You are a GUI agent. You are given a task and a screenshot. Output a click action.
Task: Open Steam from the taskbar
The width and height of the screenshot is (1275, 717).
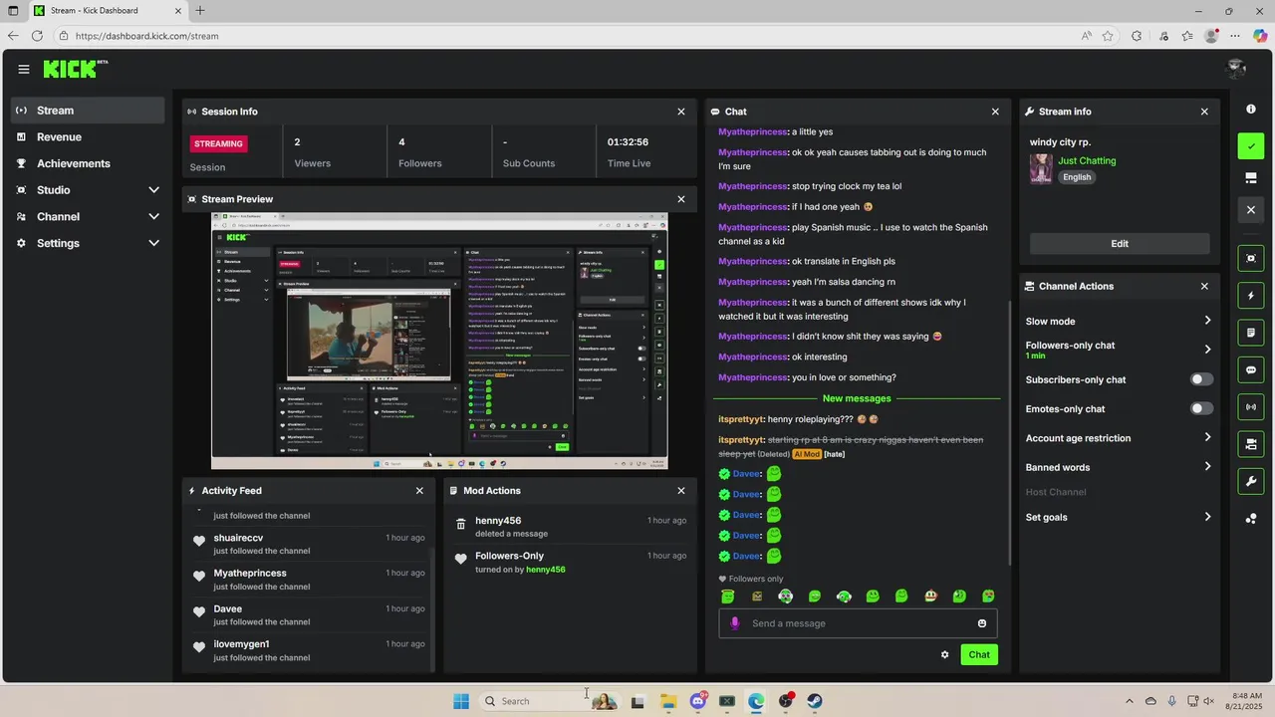[815, 701]
